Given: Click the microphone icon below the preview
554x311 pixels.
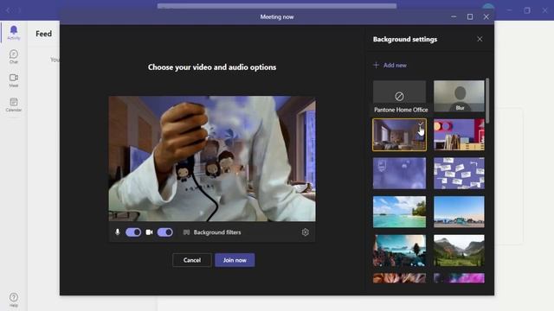Looking at the screenshot, I should point(118,232).
